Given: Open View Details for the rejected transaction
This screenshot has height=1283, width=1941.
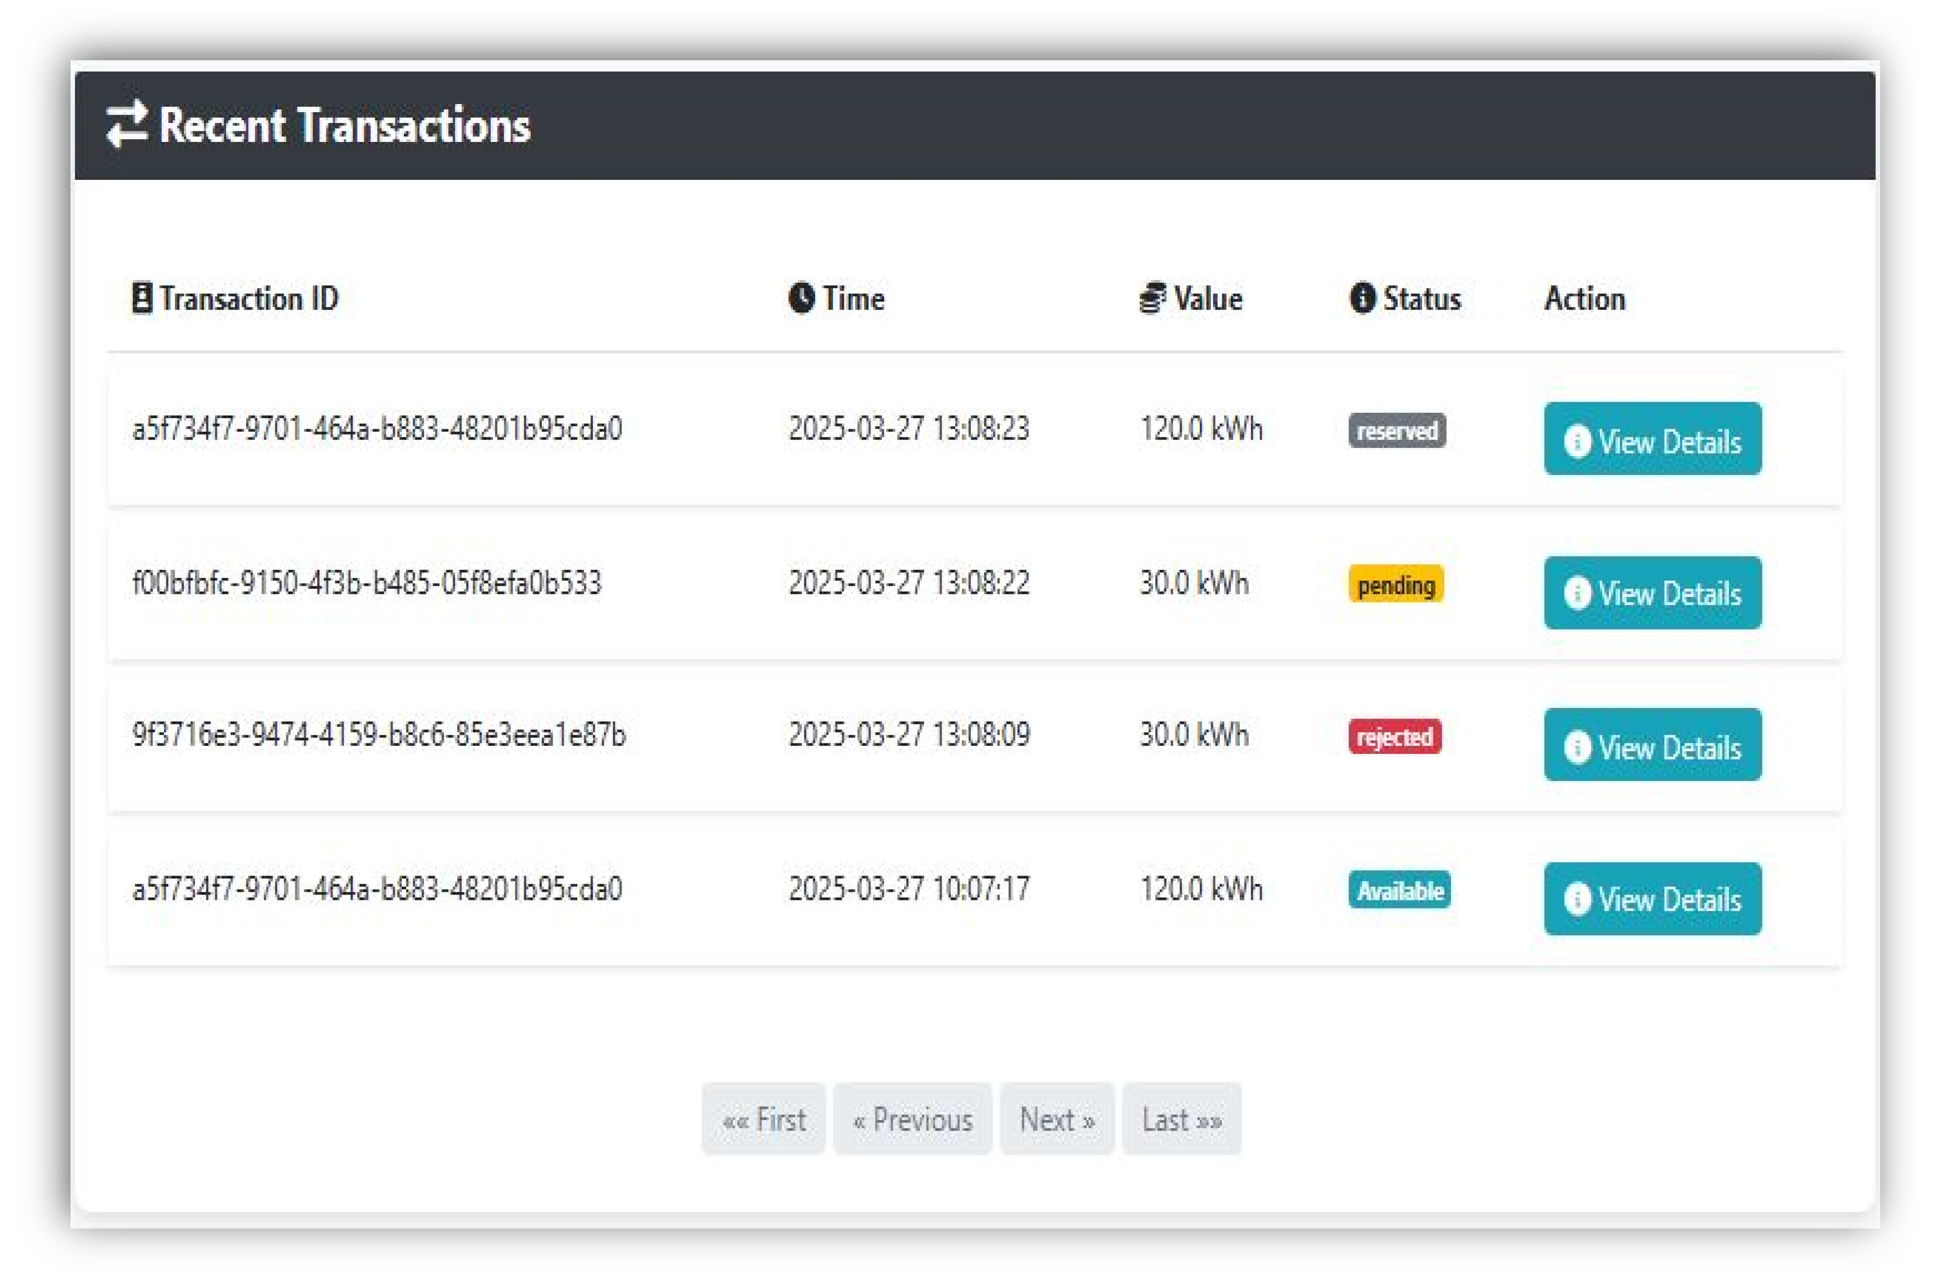Looking at the screenshot, I should tap(1652, 745).
